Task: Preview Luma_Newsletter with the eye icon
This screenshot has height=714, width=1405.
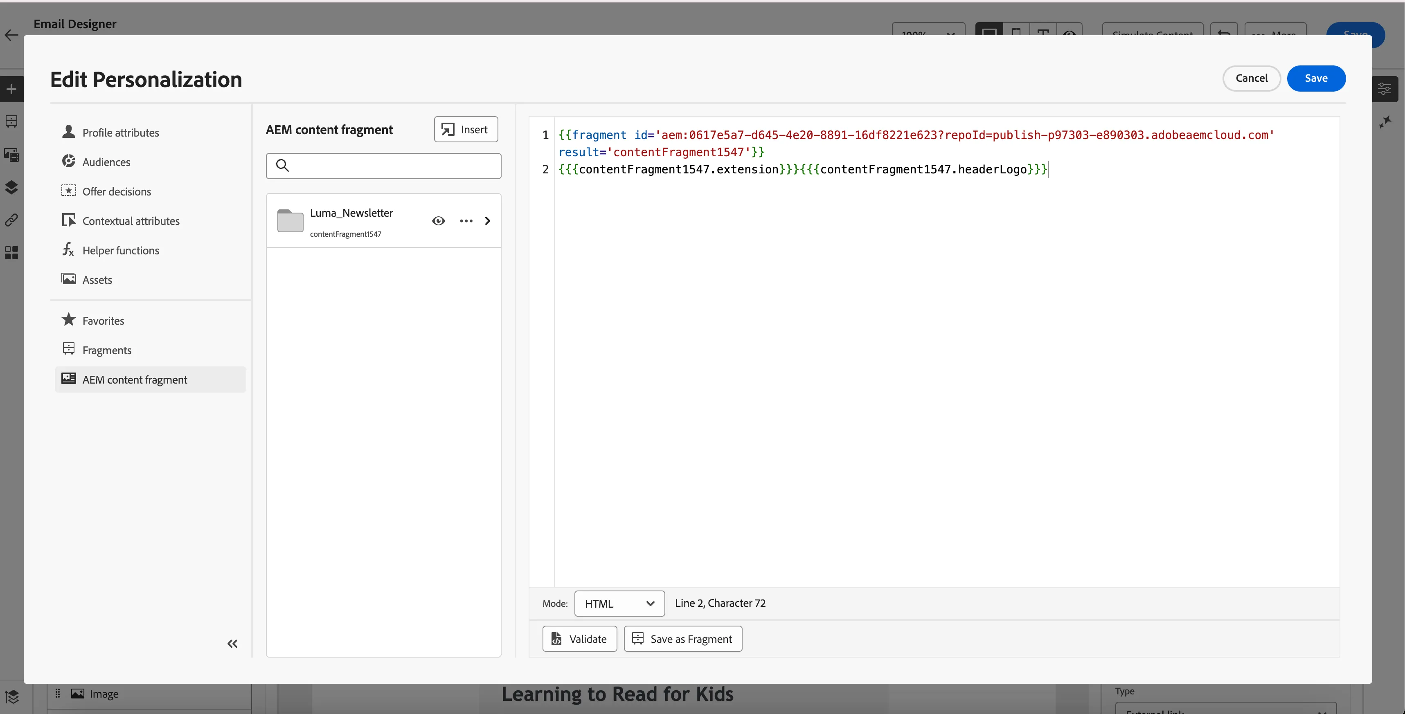Action: (x=439, y=221)
